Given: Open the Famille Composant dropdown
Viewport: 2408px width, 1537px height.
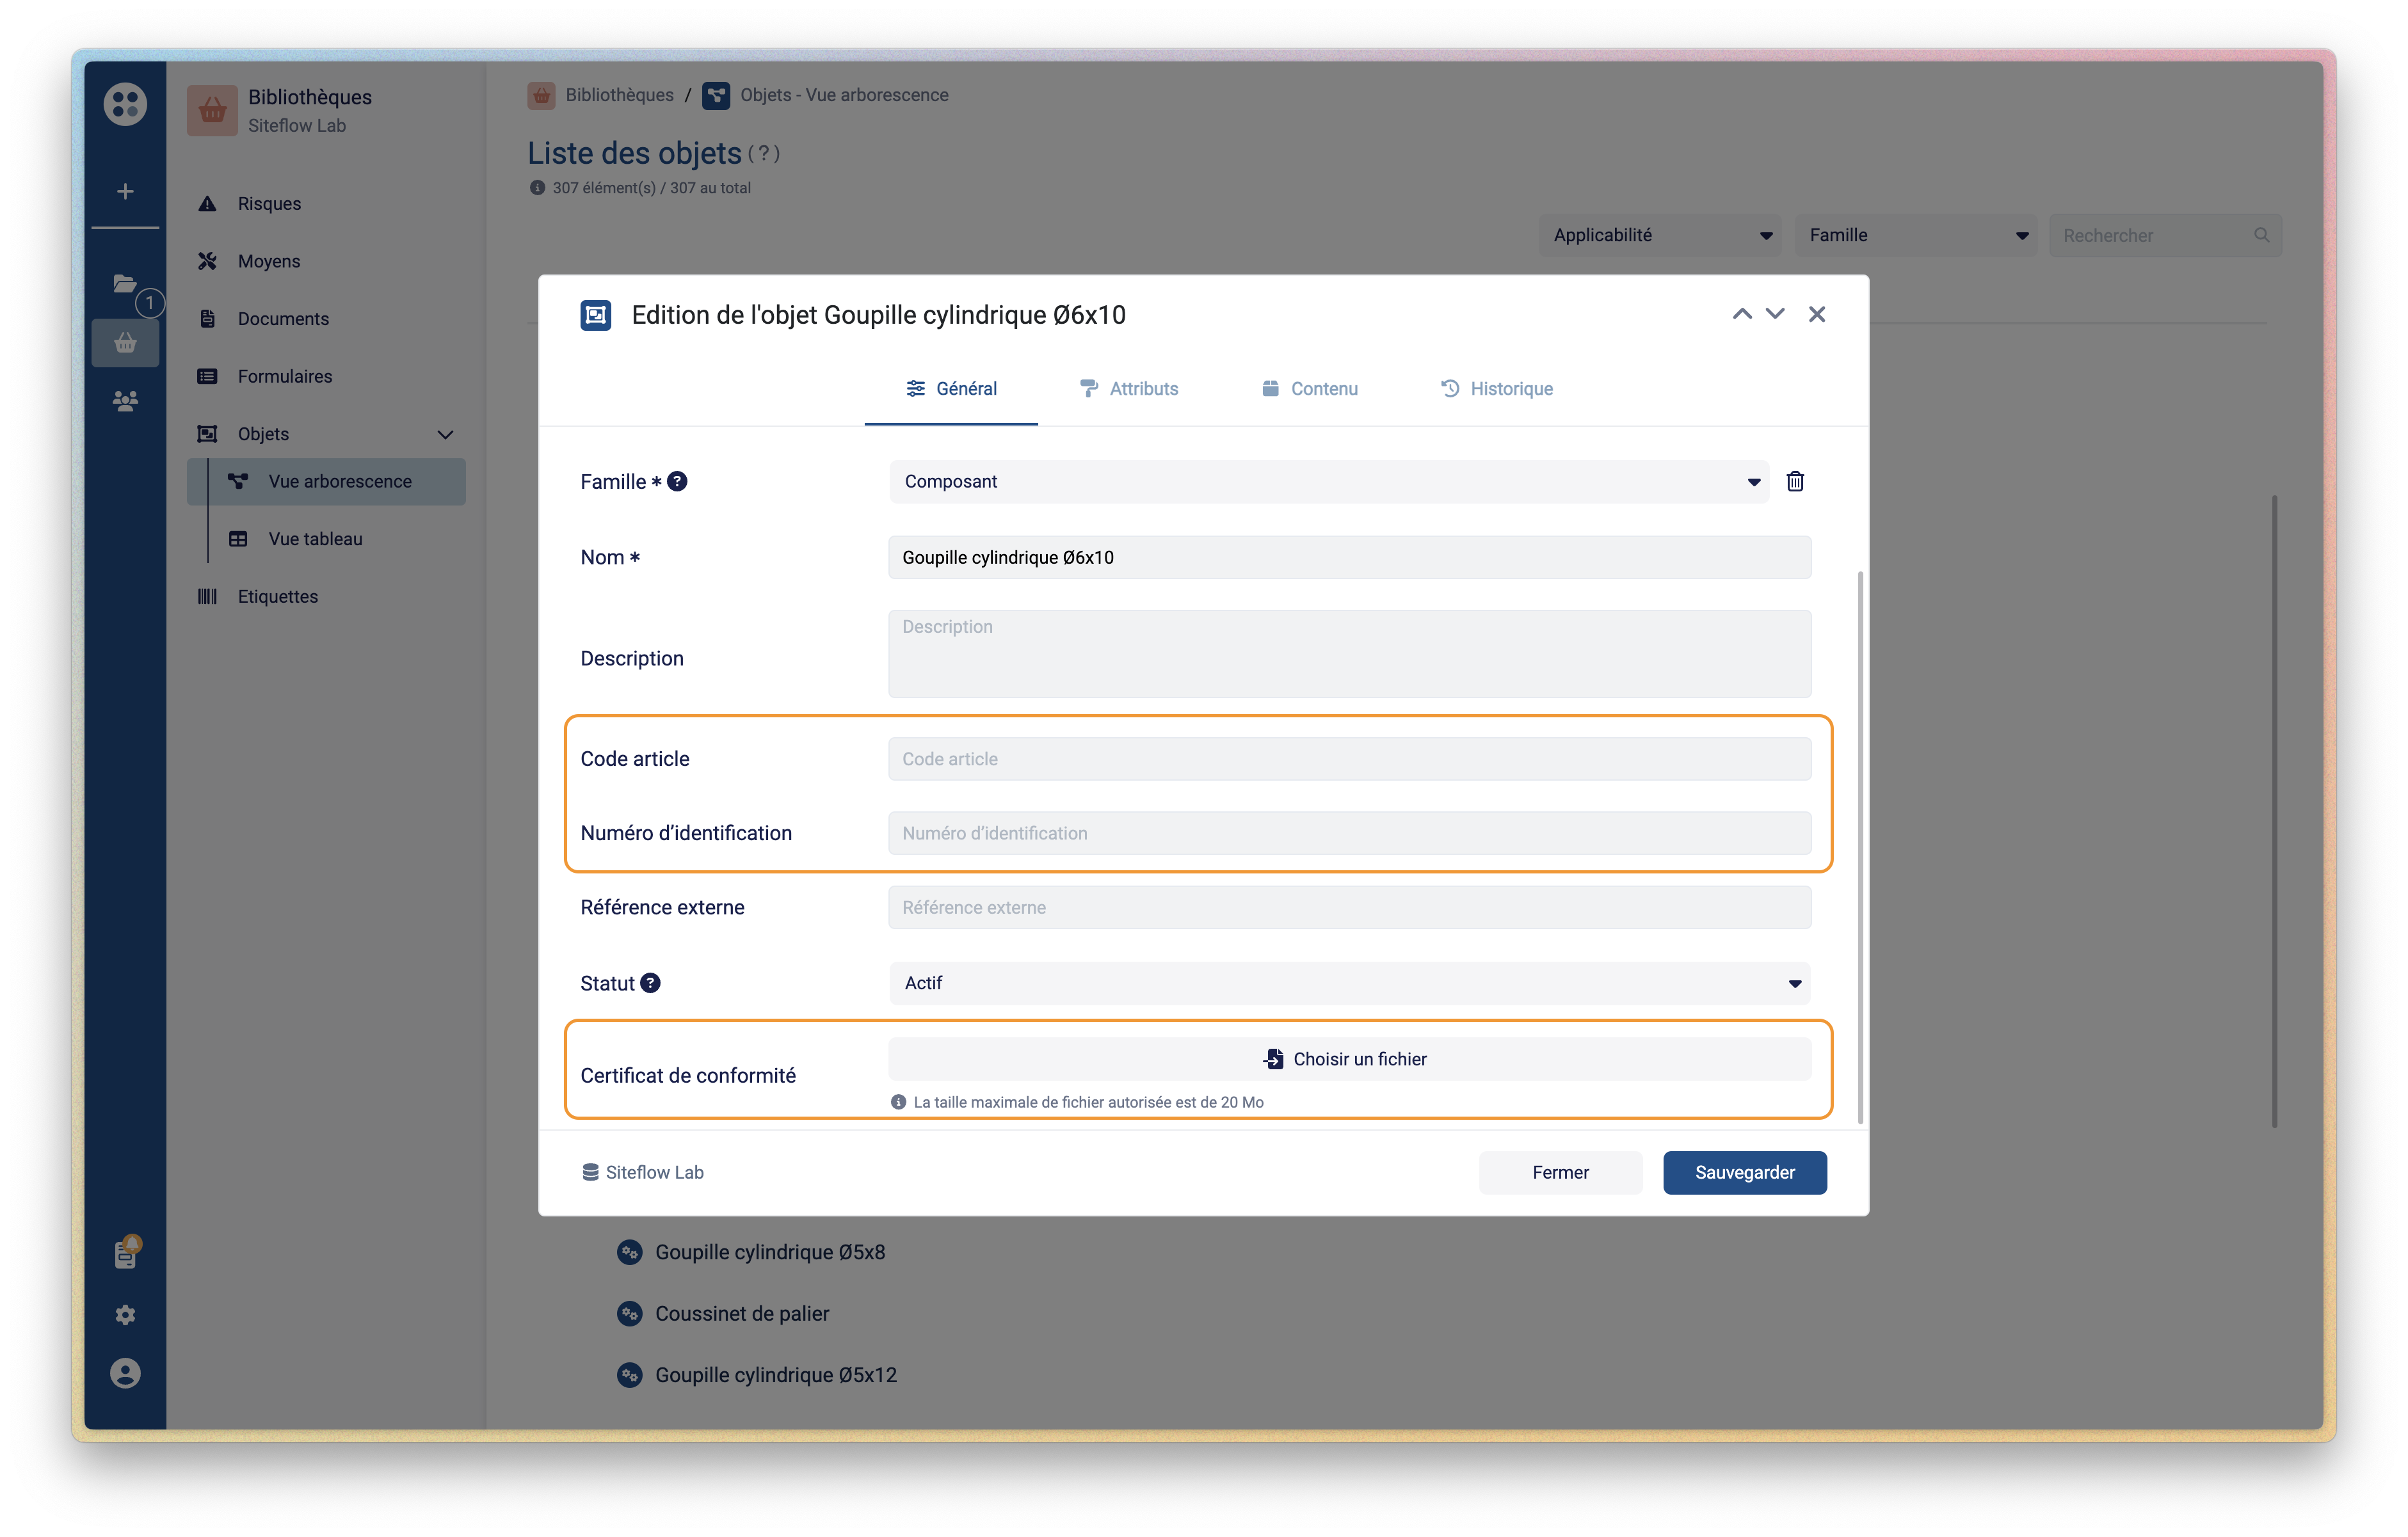Looking at the screenshot, I should 1328,481.
